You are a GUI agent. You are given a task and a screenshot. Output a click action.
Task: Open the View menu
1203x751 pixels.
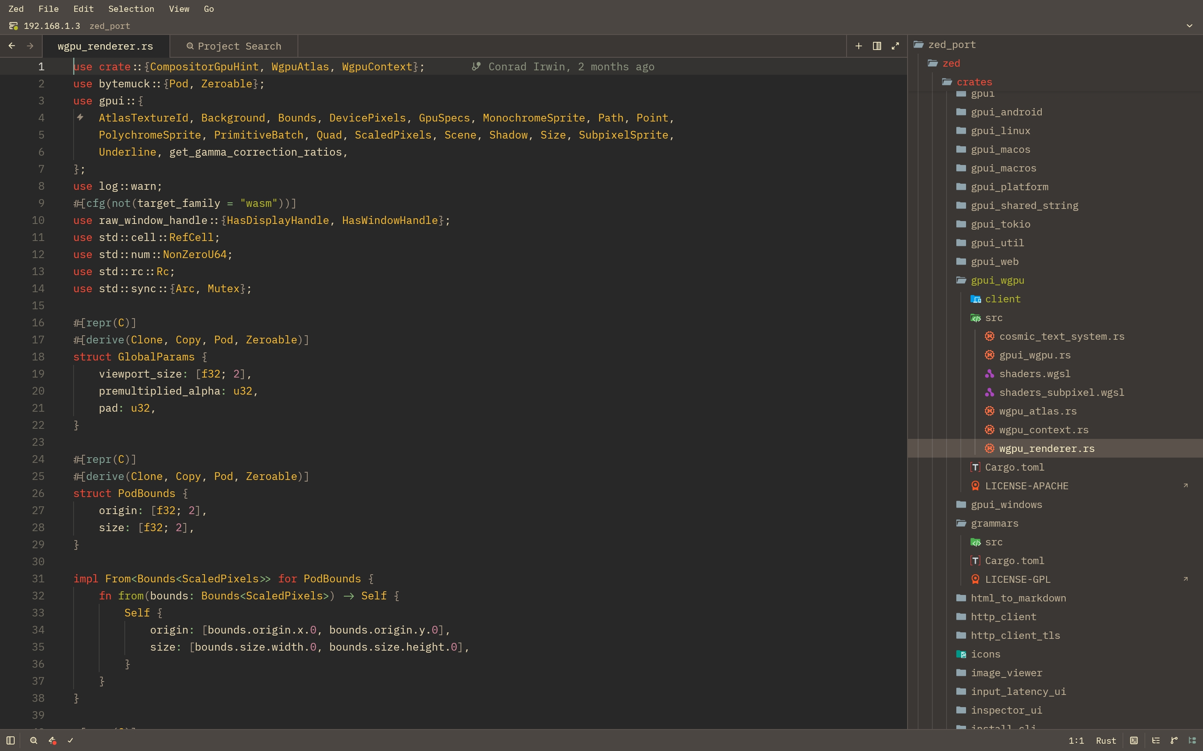179,9
